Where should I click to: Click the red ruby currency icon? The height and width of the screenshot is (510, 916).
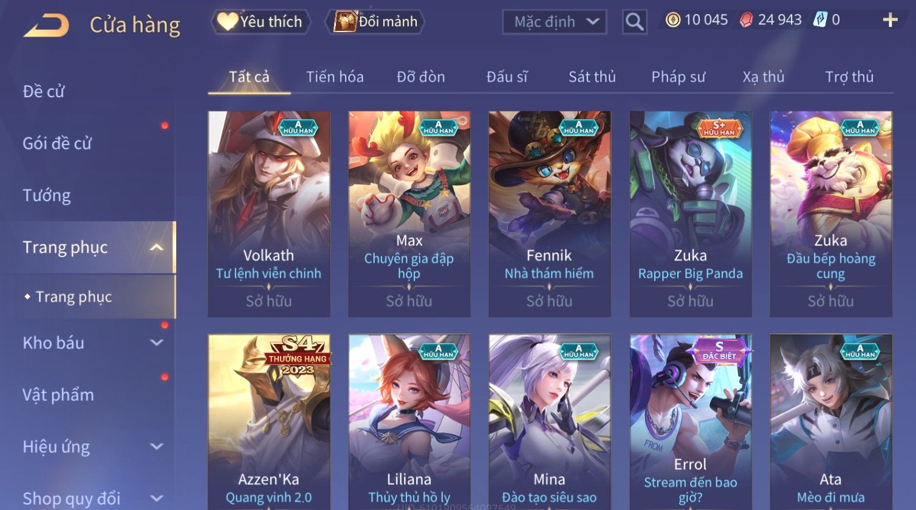pos(746,20)
